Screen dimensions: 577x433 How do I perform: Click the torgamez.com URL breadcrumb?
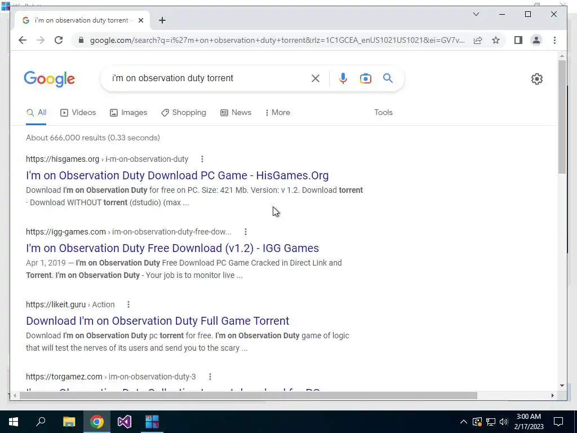pos(111,377)
